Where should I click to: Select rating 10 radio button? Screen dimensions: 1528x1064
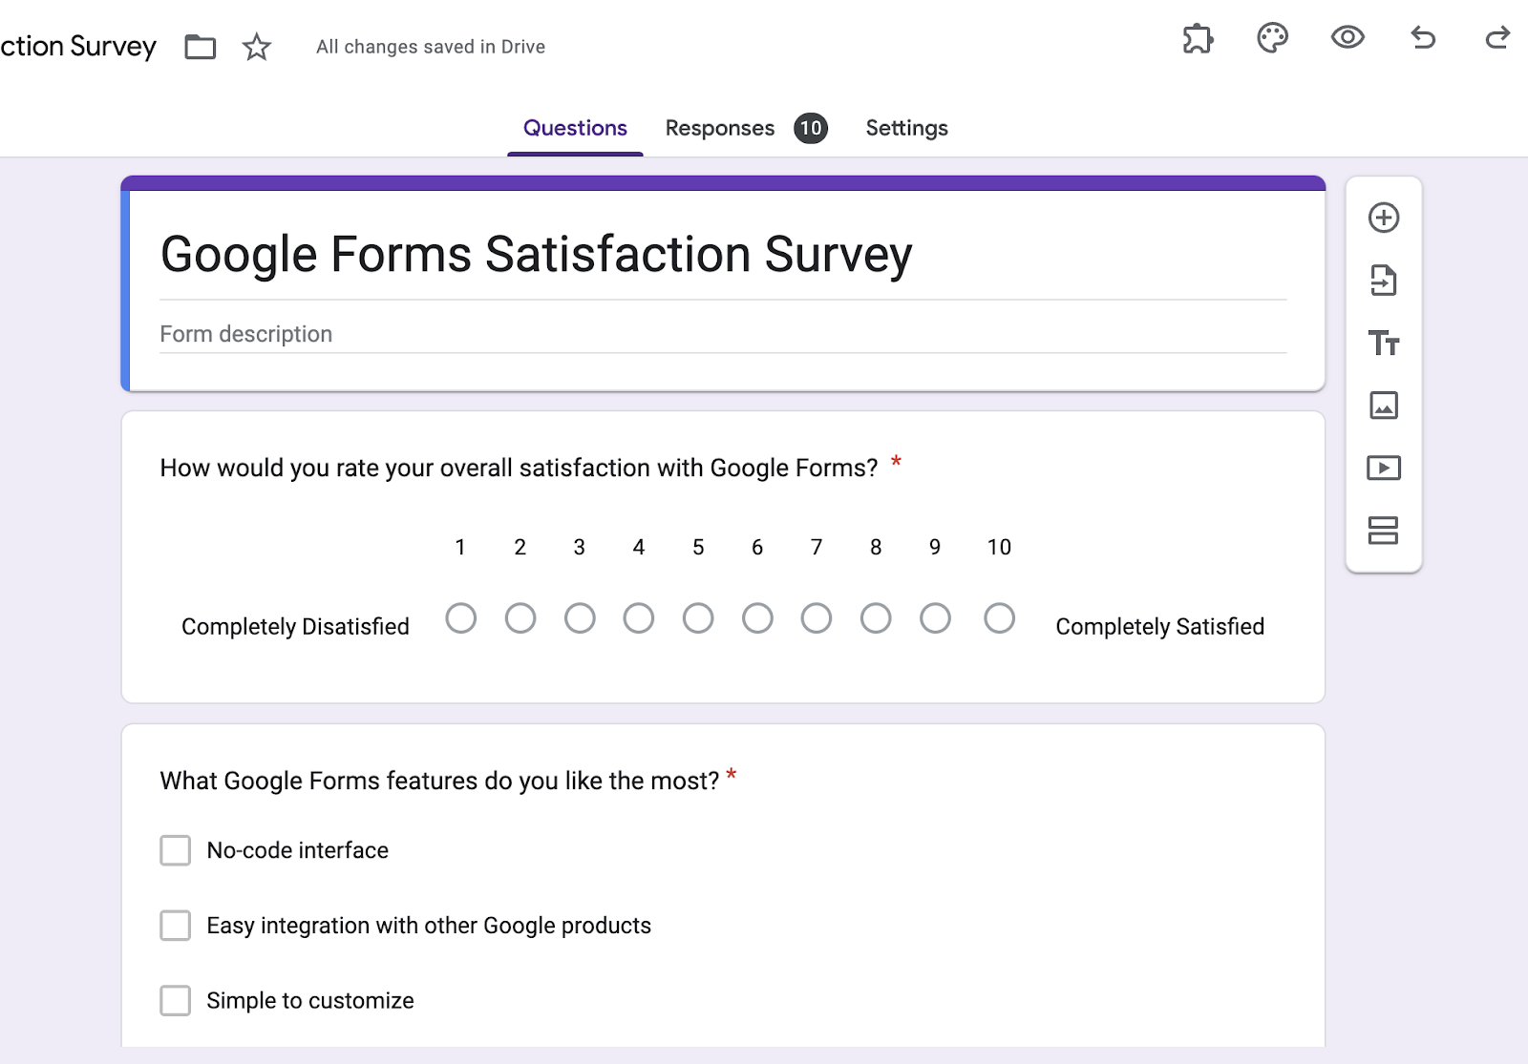(x=999, y=618)
